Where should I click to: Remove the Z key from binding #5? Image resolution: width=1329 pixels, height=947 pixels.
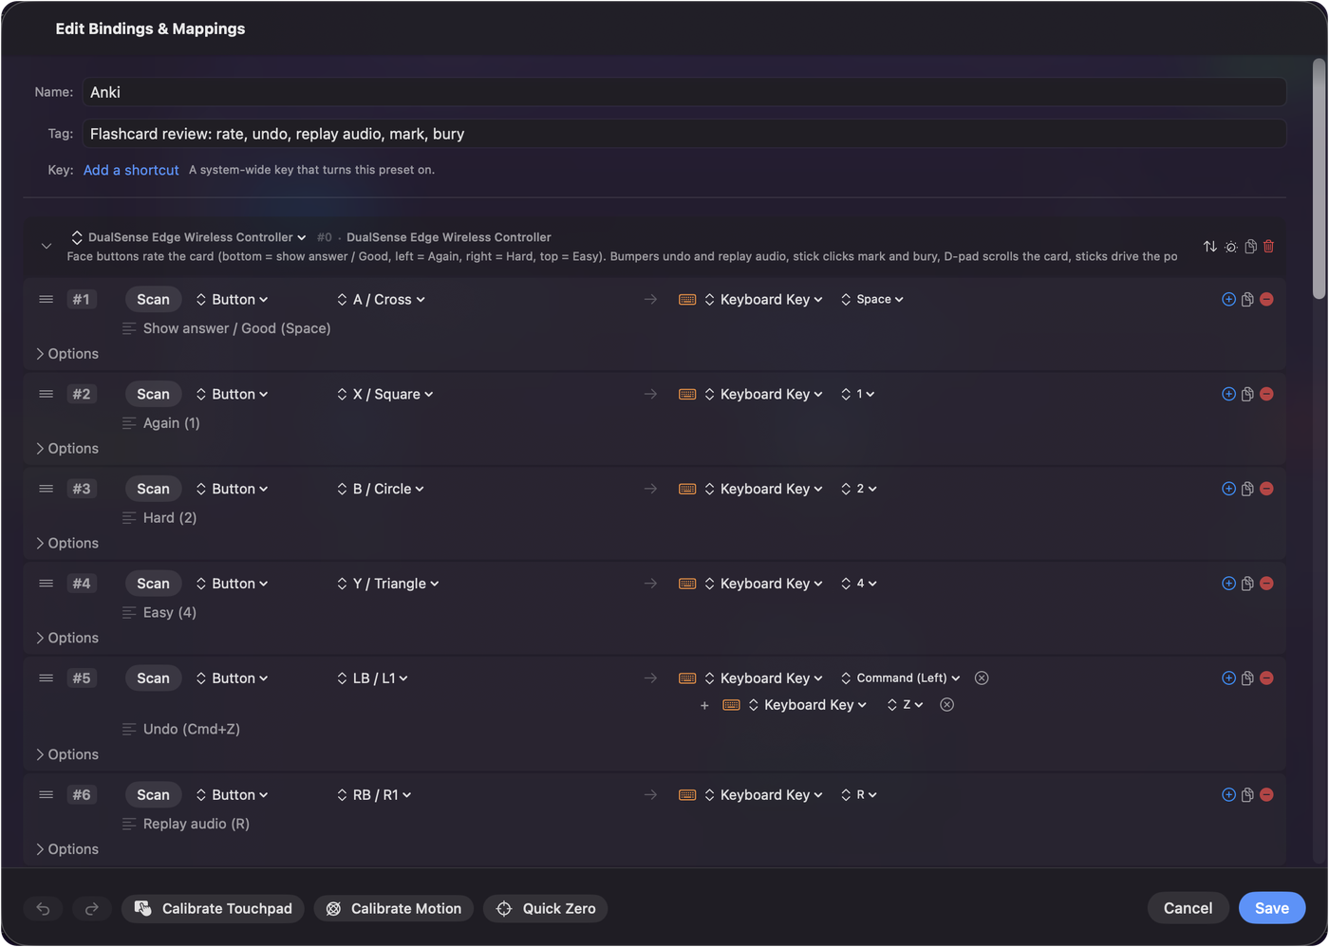946,705
